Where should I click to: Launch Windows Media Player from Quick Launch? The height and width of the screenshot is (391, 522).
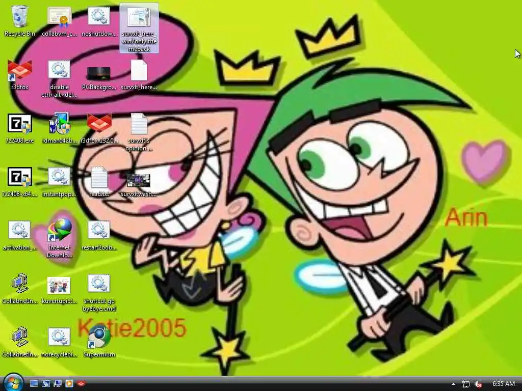click(69, 383)
